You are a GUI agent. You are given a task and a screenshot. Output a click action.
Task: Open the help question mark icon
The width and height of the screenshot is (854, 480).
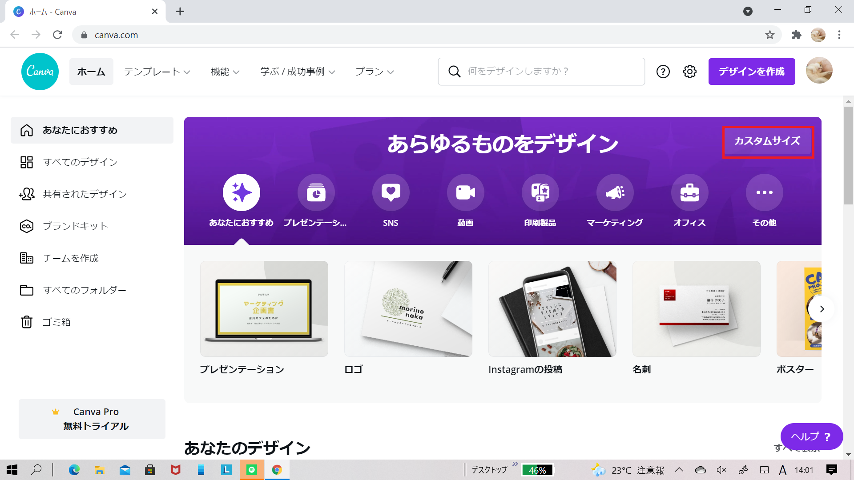(x=663, y=72)
